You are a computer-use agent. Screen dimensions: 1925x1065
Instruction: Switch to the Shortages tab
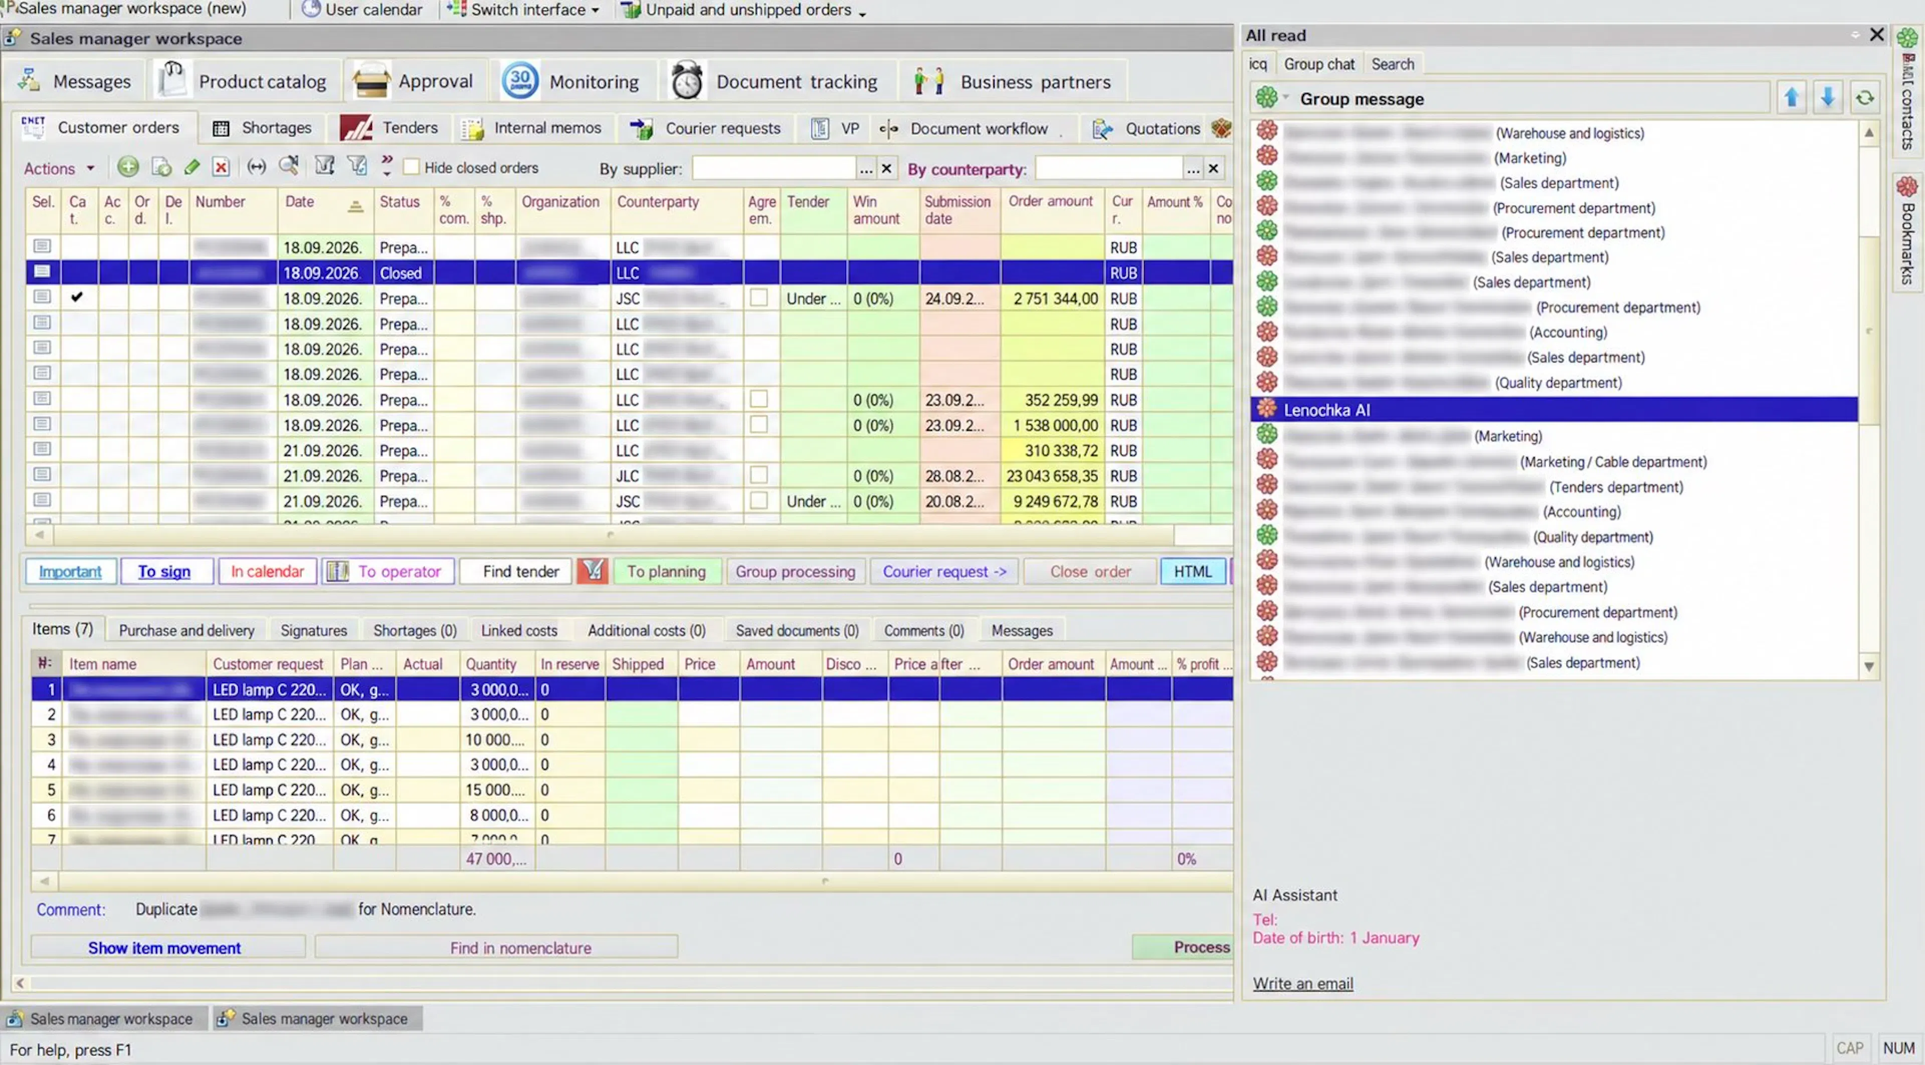[262, 128]
